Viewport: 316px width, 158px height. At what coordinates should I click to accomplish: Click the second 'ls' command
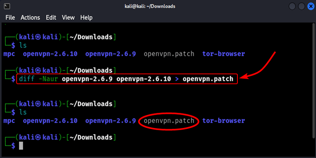[23, 112]
